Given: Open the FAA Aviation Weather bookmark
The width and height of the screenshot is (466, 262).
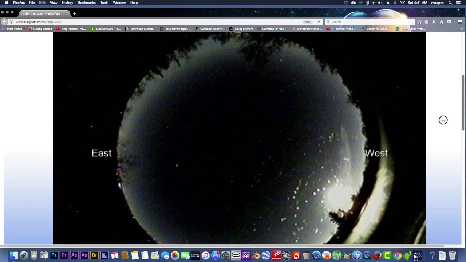Looking at the screenshot, I should pyautogui.click(x=411, y=29).
